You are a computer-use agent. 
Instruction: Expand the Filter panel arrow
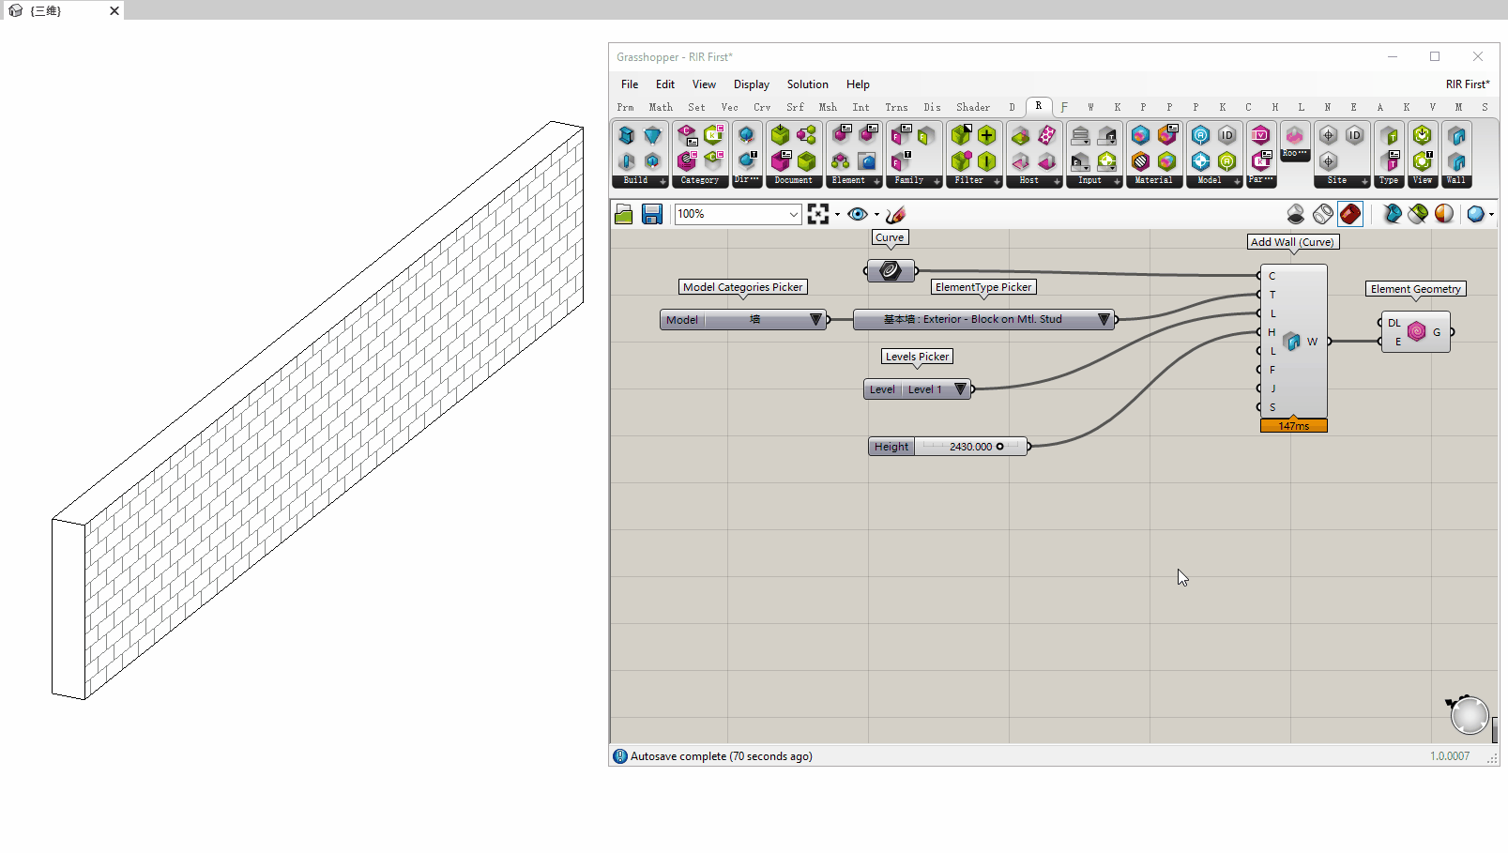pyautogui.click(x=997, y=181)
